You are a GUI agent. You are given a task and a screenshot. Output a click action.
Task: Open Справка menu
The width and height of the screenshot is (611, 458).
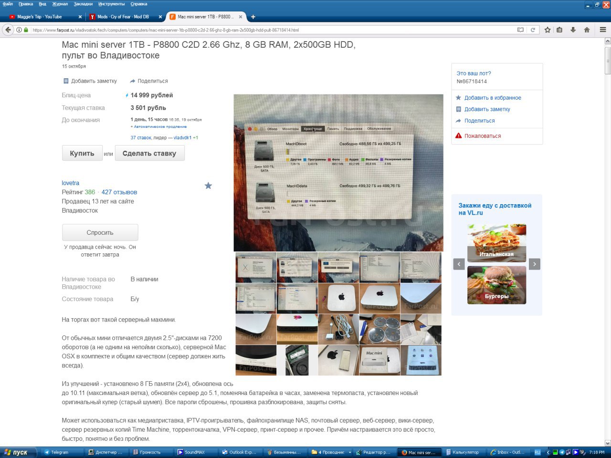[x=139, y=4]
